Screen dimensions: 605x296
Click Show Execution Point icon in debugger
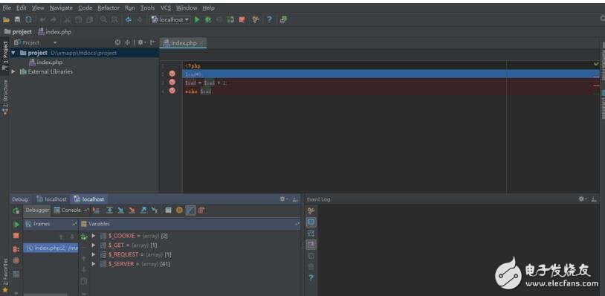point(96,210)
